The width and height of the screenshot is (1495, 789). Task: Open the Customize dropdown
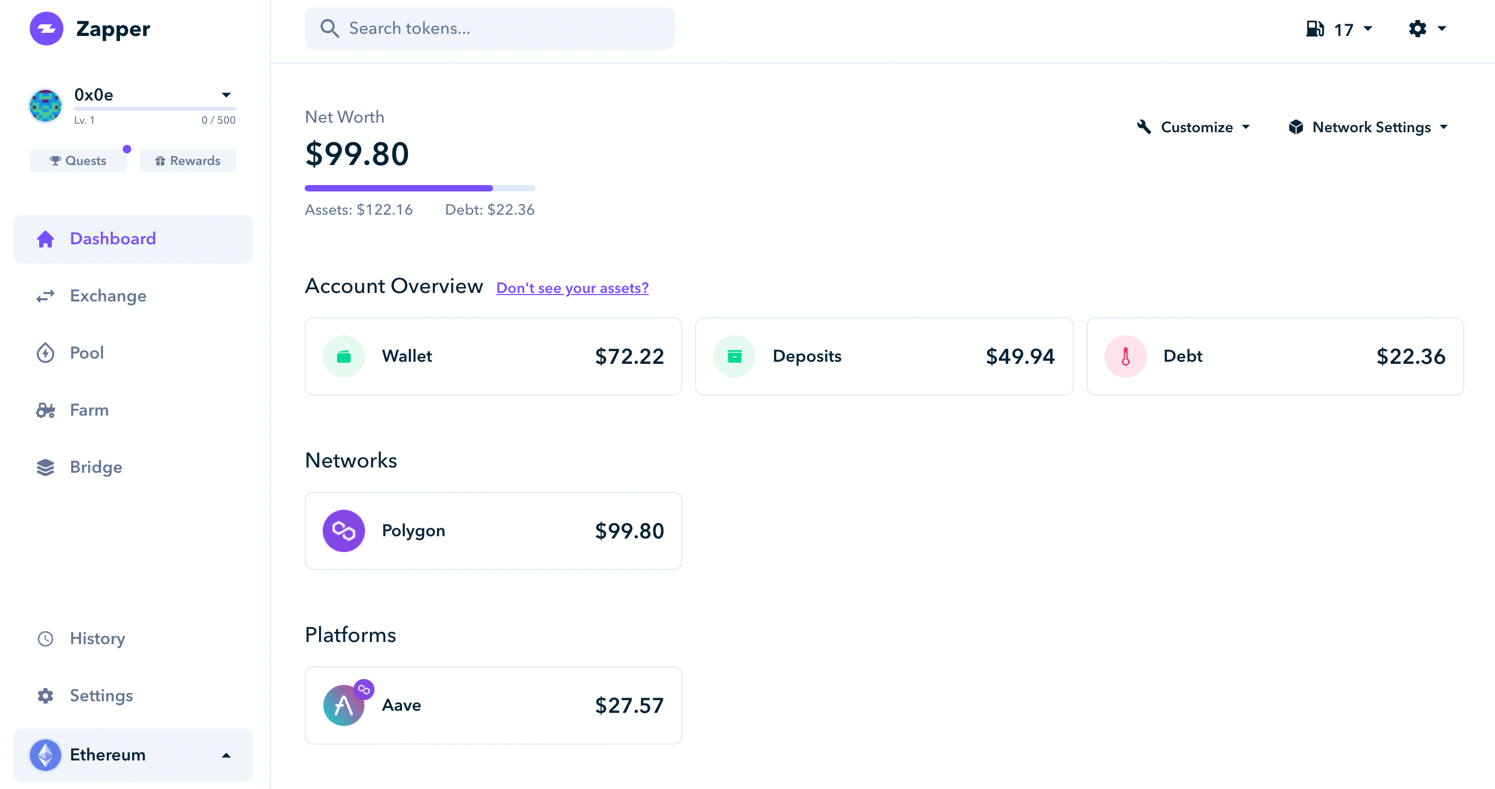1193,127
